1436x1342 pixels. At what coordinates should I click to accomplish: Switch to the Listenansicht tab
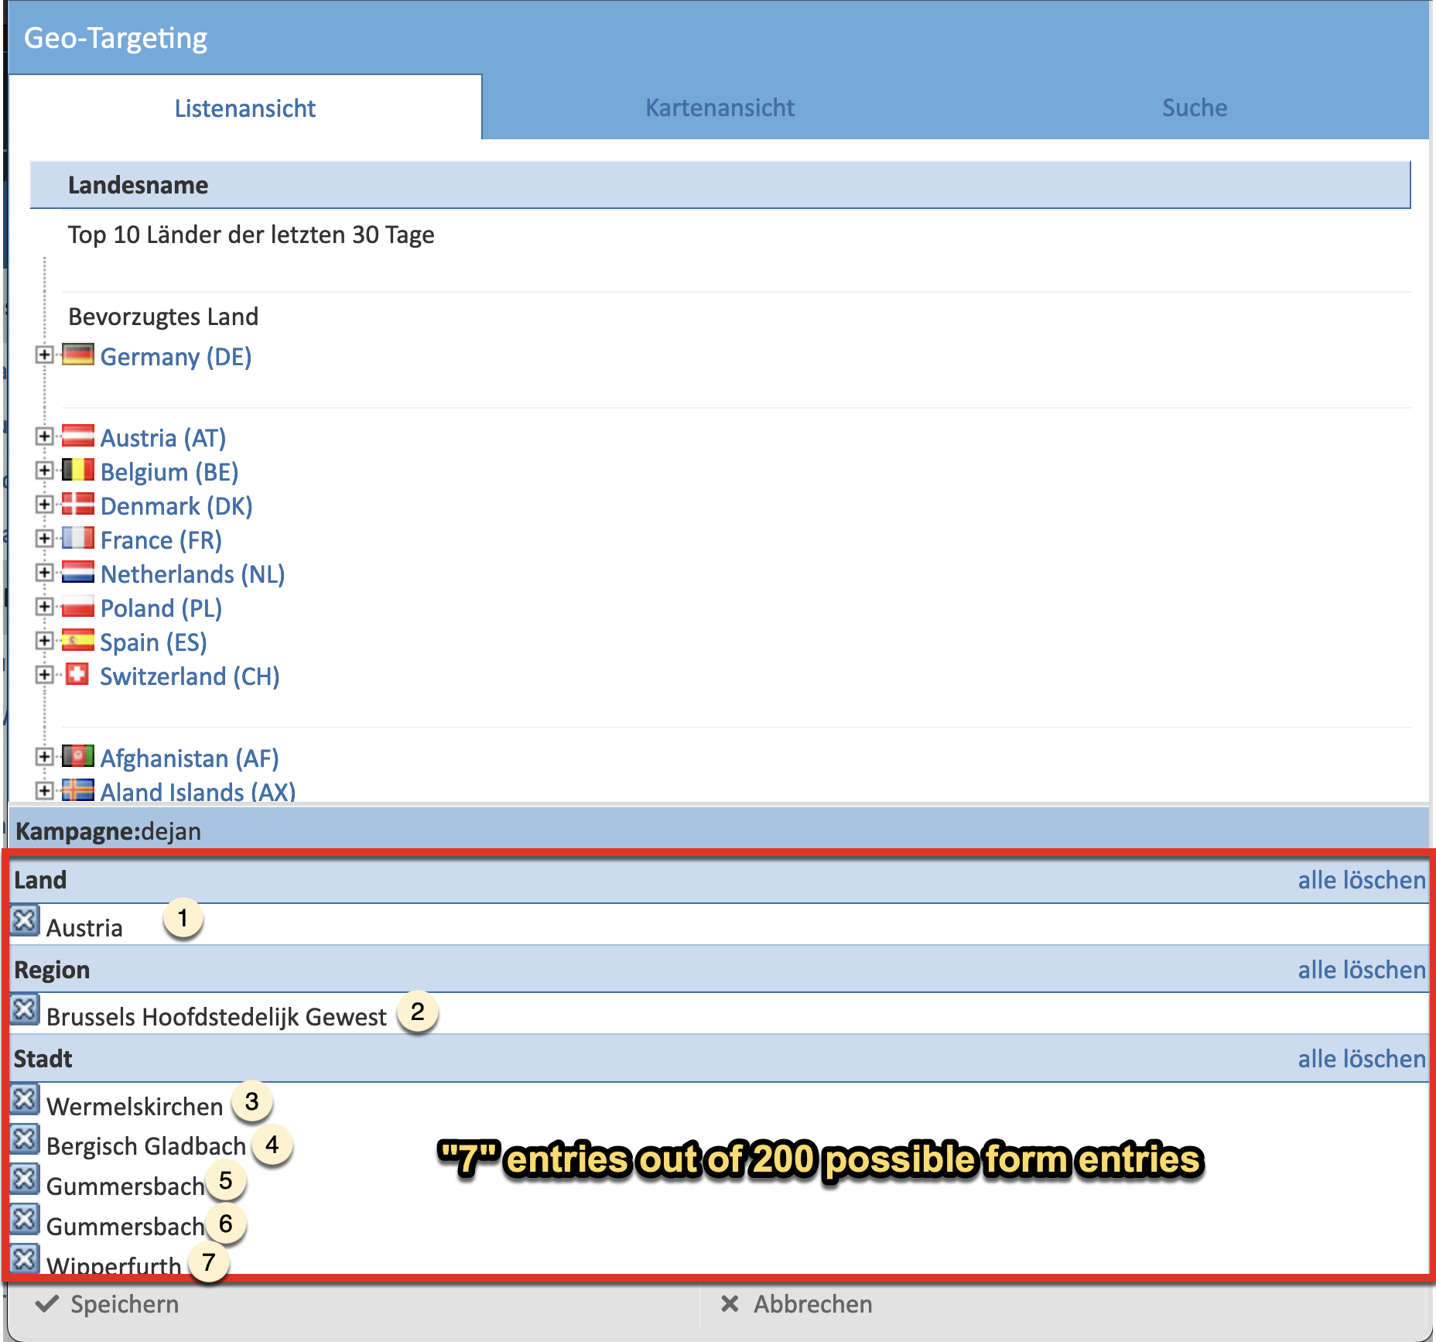245,108
